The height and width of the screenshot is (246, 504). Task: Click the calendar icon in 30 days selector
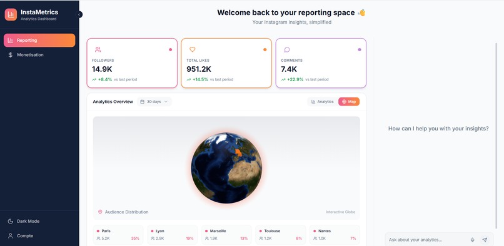143,102
